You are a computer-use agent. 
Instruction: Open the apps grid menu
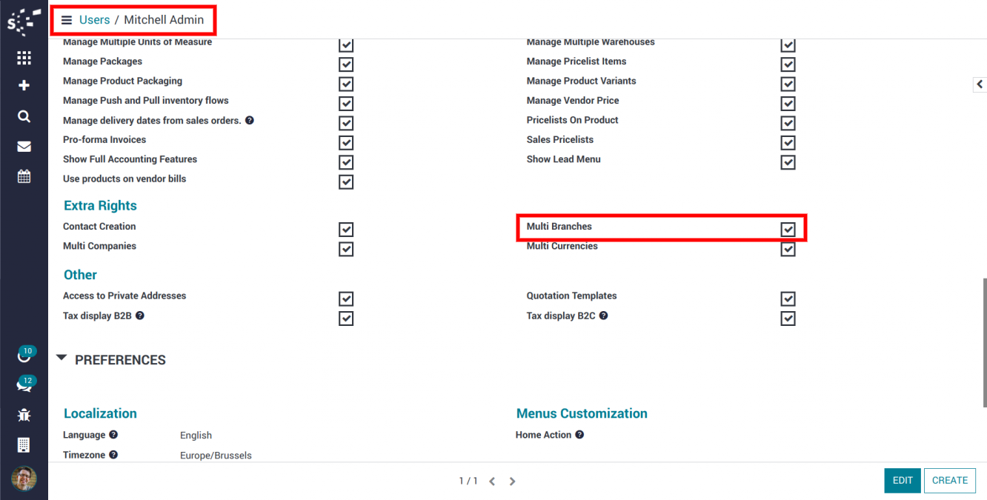click(x=24, y=58)
